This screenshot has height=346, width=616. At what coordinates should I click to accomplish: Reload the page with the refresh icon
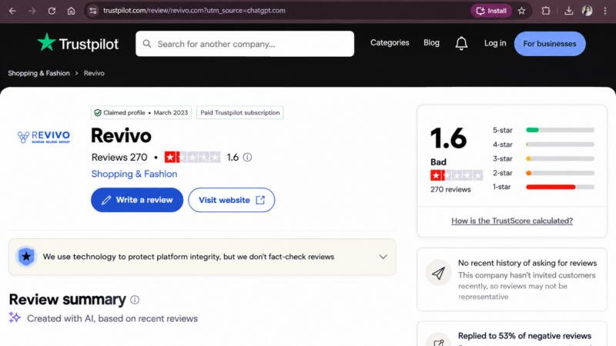(52, 11)
